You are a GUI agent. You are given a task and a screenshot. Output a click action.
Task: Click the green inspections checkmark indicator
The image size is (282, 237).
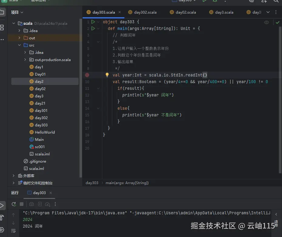click(x=277, y=22)
